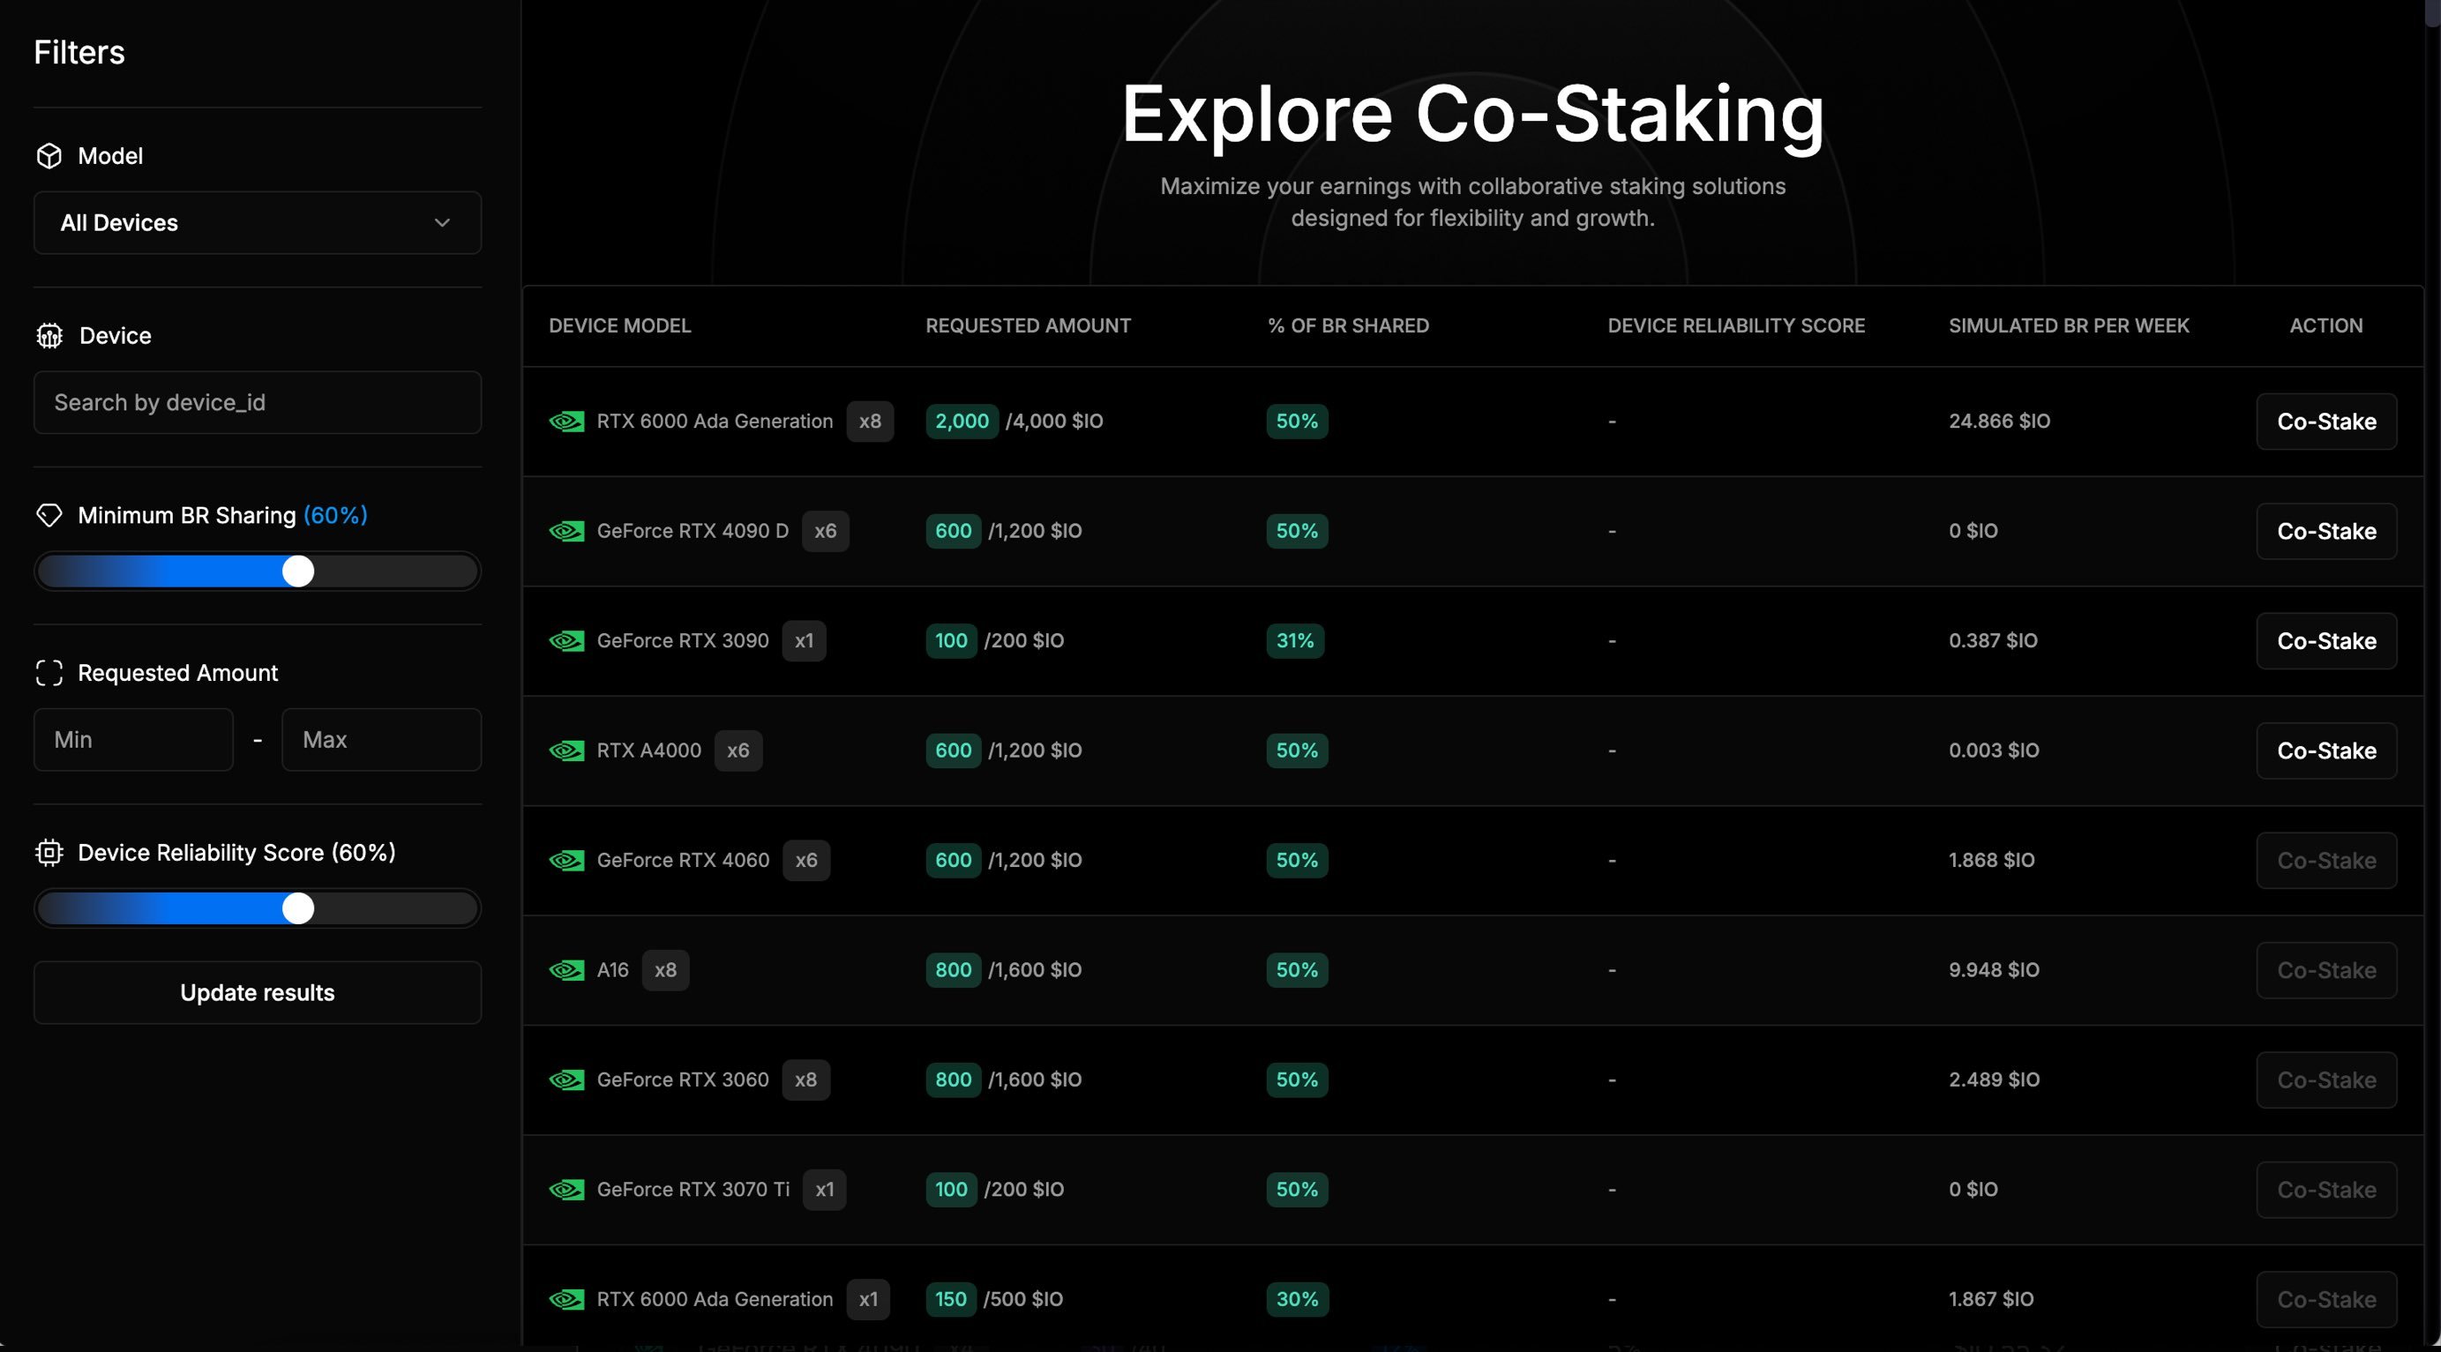2441x1352 pixels.
Task: Click the Device chip icon in Filters
Action: tap(49, 335)
